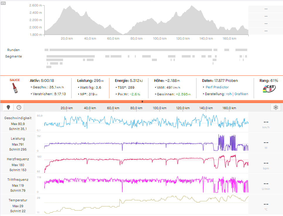Select the 'roh' raw data view

tap(229, 94)
